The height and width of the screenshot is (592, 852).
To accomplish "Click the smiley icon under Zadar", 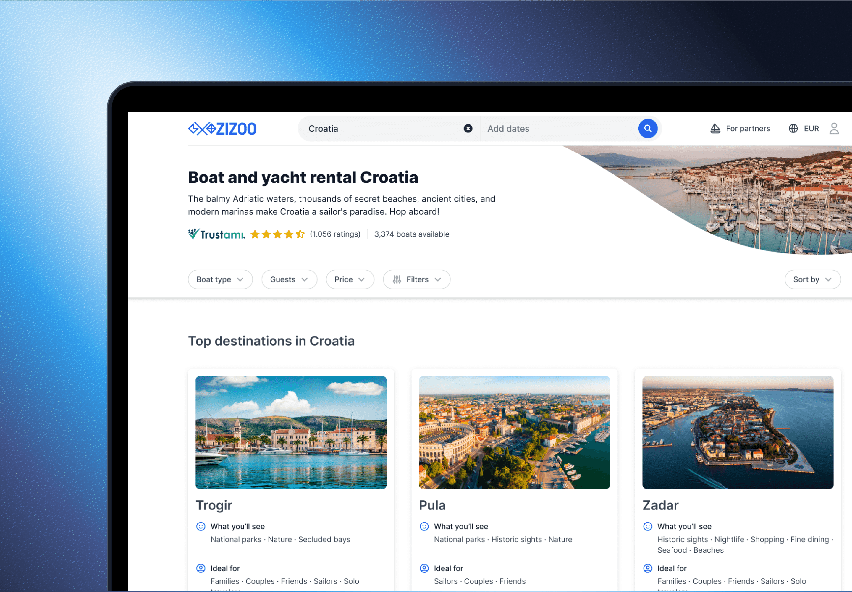I will pos(648,526).
